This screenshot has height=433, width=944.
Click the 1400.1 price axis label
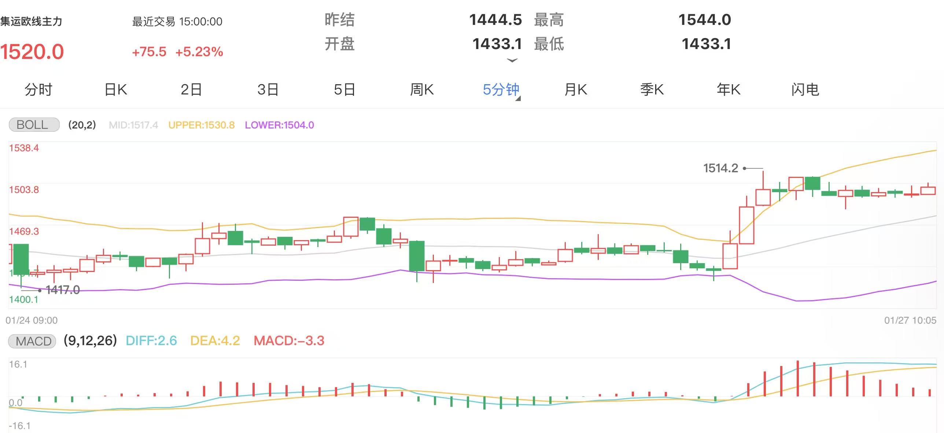[x=24, y=299]
